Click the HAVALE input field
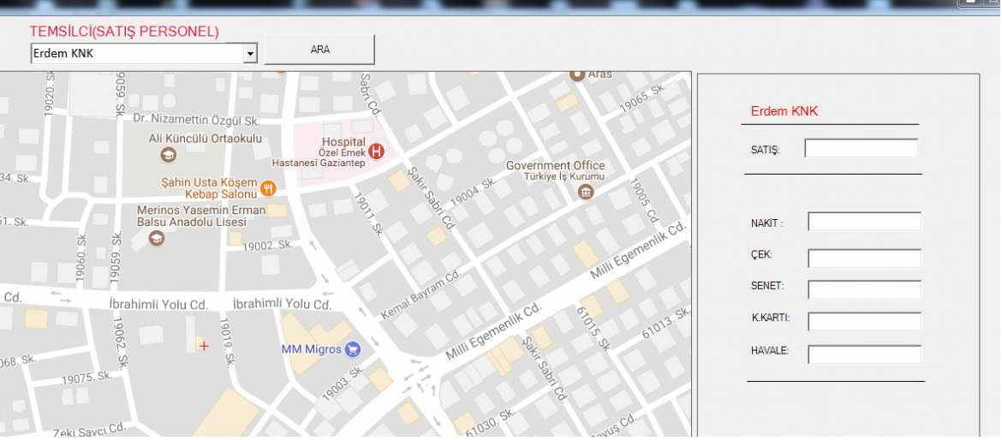Screen dimensions: 1002x440 [x=864, y=354]
